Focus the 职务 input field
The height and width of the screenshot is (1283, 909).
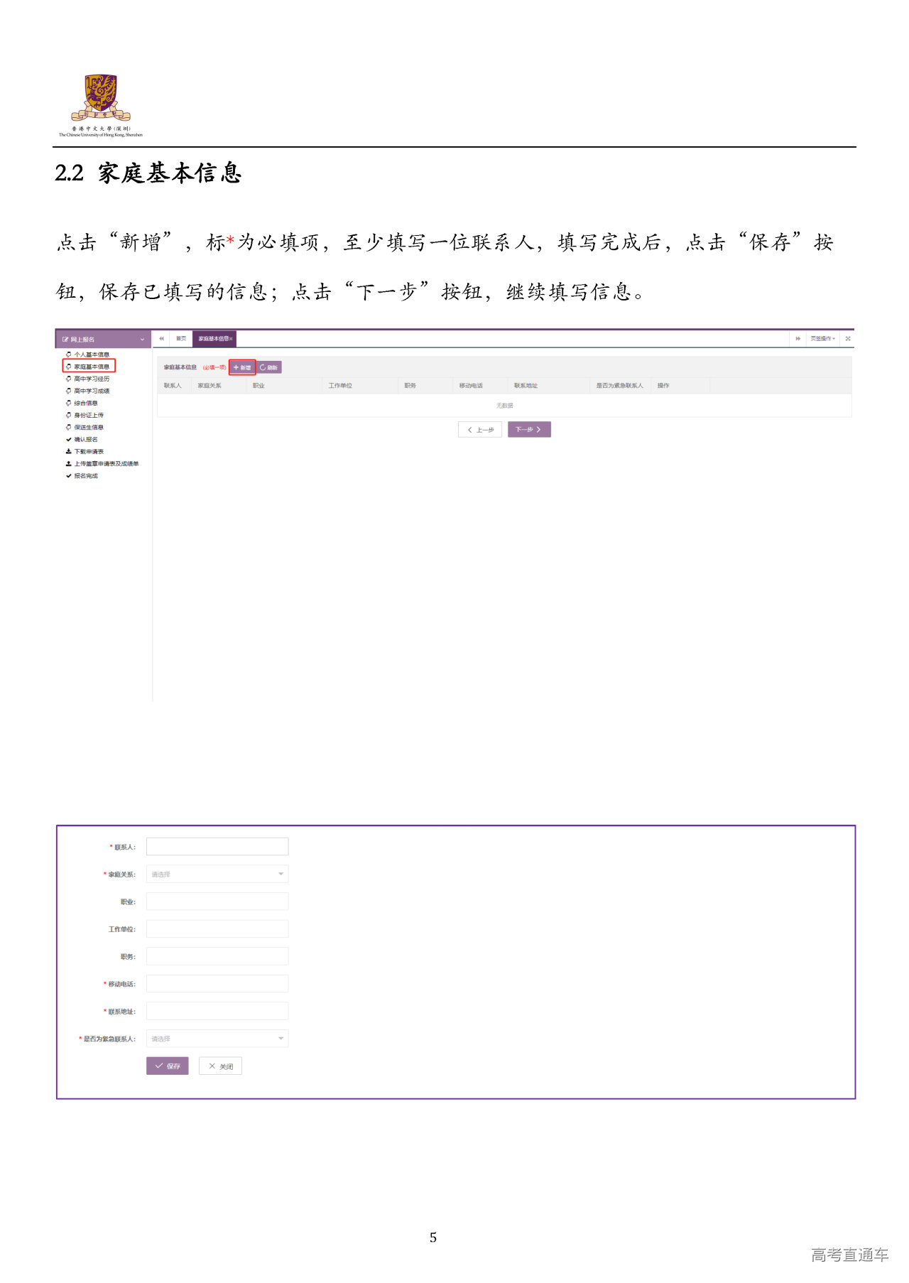(217, 956)
